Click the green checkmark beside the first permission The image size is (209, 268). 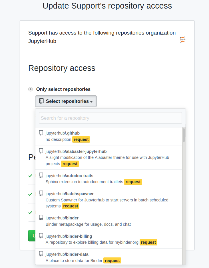tap(30, 176)
